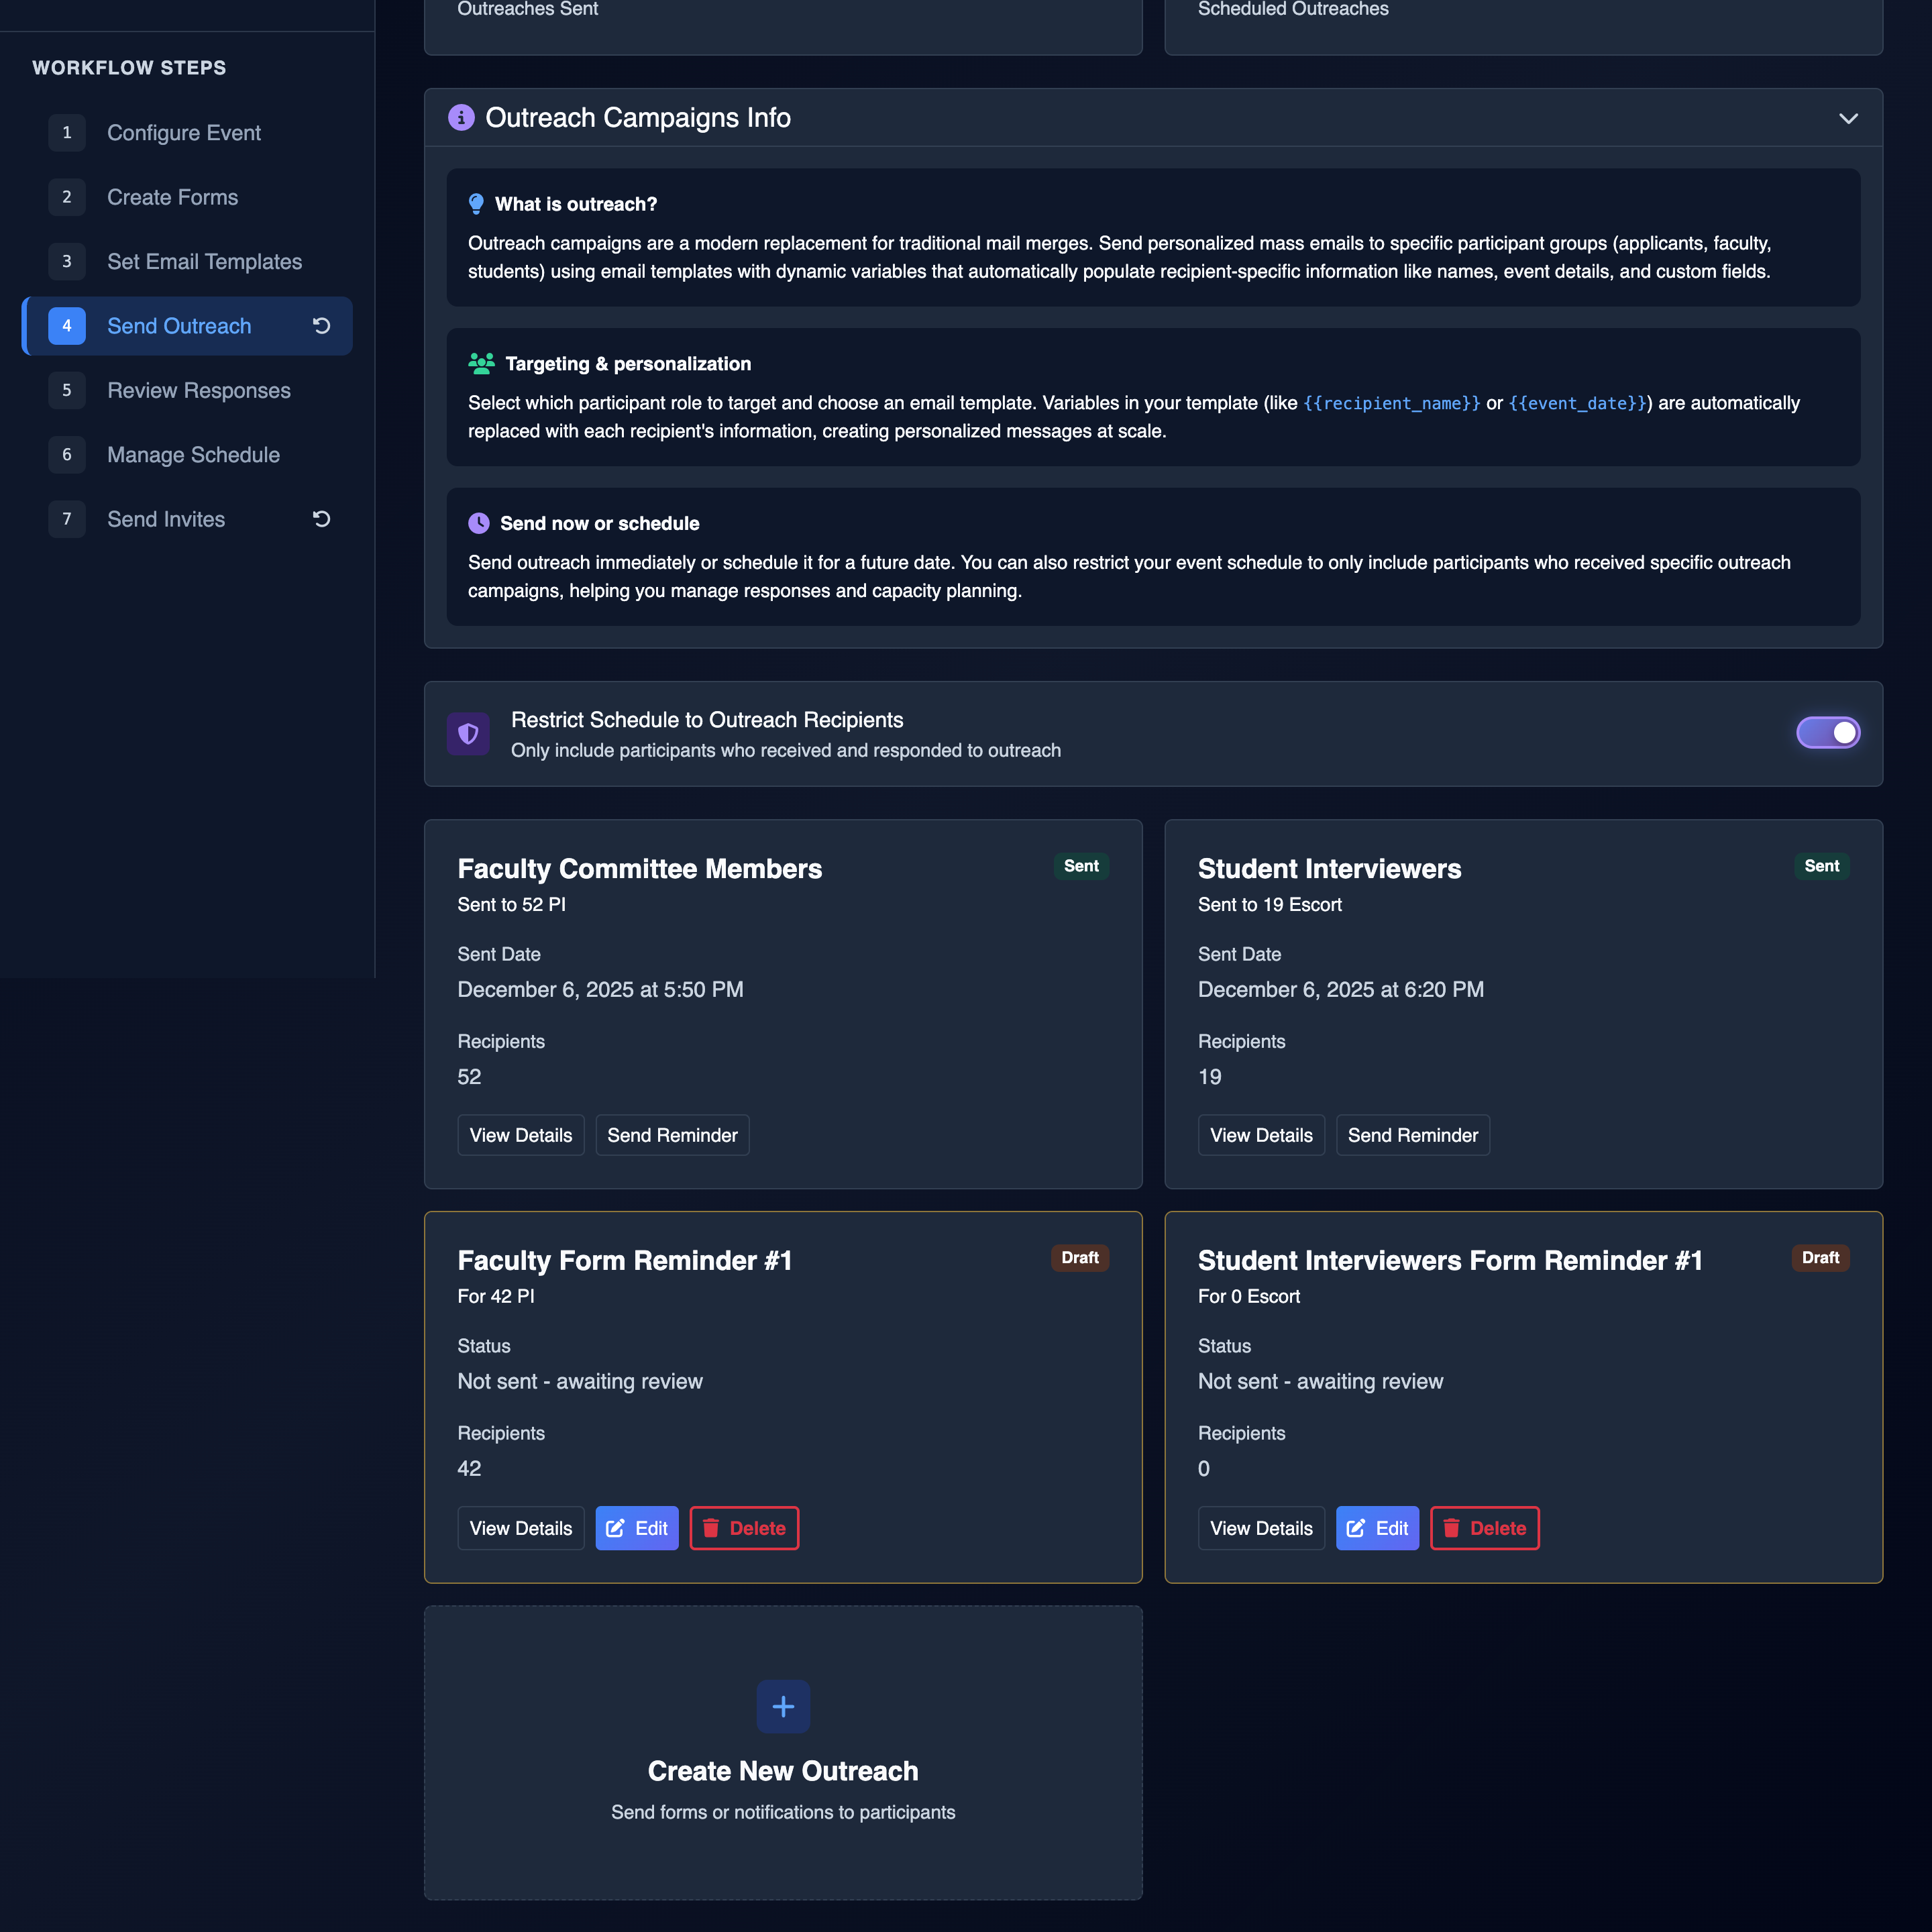The height and width of the screenshot is (1932, 1932).
Task: Click the lightbulb icon next to What is outreach
Action: click(x=476, y=204)
